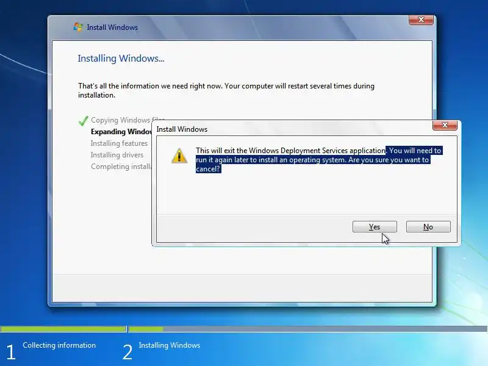Viewport: 488px width, 366px height.
Task: Click the main window "Install Windows" title
Action: tap(112, 27)
